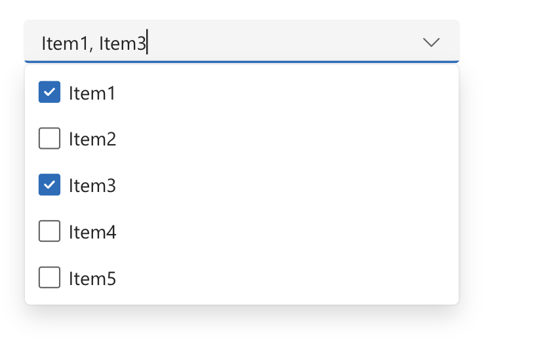Deselect the Item3 checkbox
Image resolution: width=535 pixels, height=346 pixels.
click(x=50, y=185)
